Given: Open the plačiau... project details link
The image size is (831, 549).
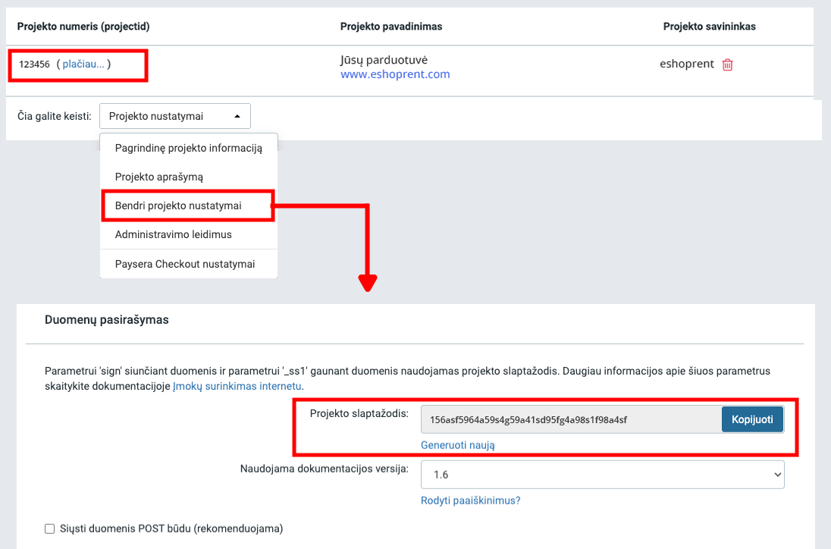Looking at the screenshot, I should coord(83,64).
